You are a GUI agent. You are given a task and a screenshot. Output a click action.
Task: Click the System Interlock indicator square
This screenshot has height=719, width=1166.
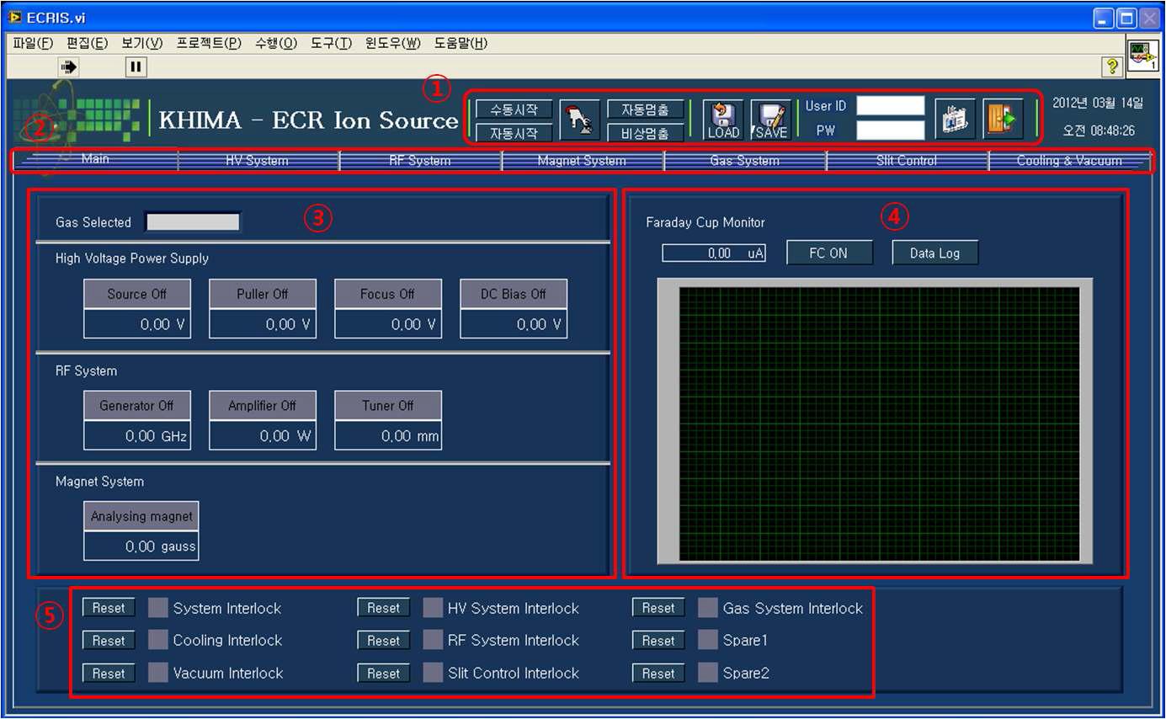click(158, 608)
